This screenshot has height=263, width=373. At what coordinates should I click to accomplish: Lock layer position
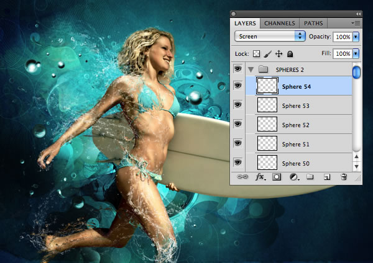pos(279,53)
